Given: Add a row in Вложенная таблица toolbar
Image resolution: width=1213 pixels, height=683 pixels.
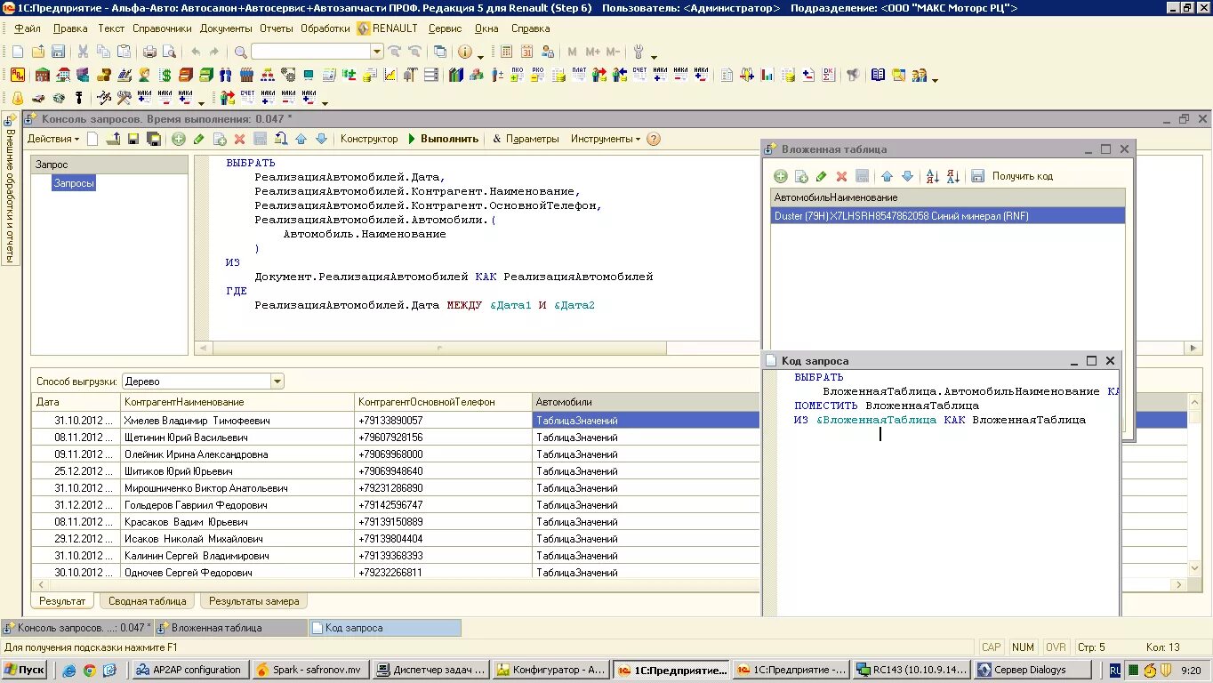Looking at the screenshot, I should (781, 176).
